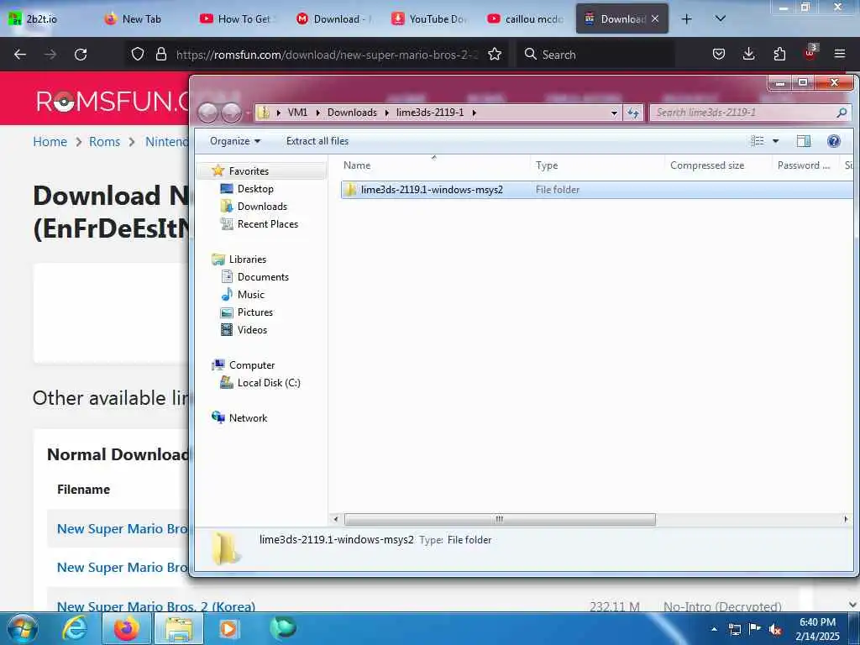Screen dimensions: 860x645
Task: Go back in Firefox browser
Action: (x=20, y=55)
